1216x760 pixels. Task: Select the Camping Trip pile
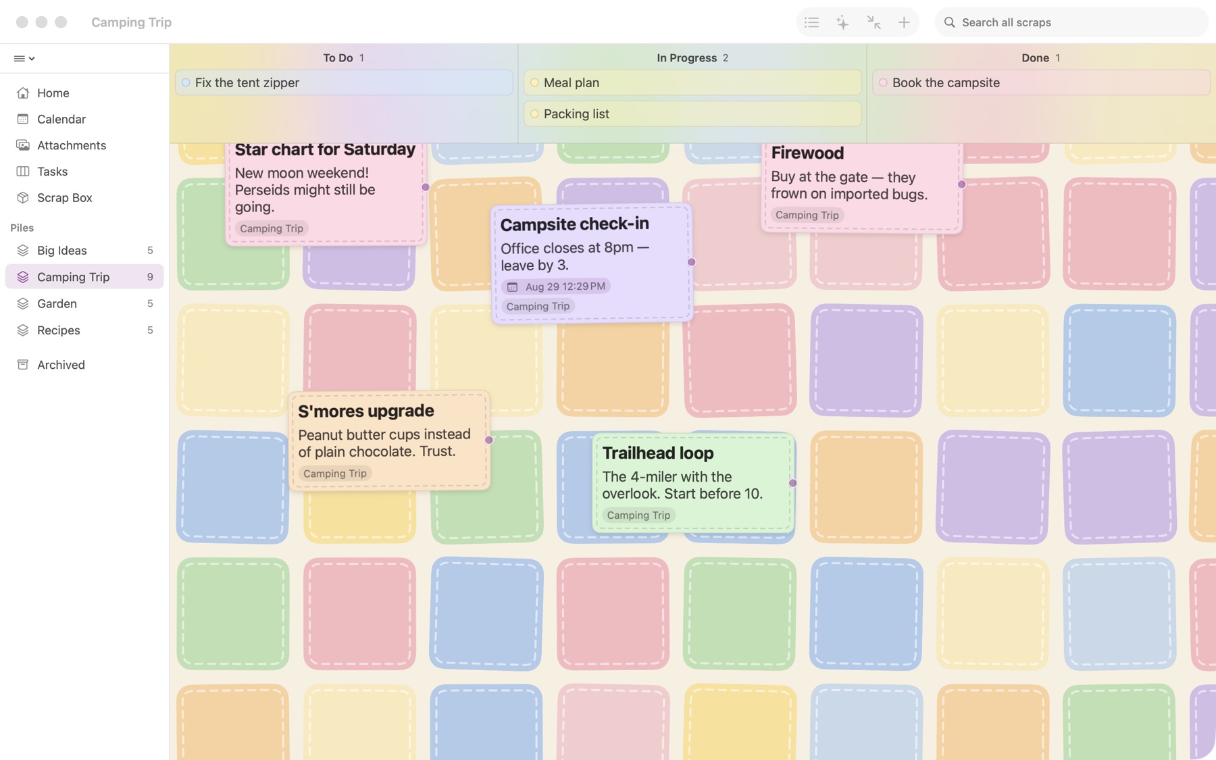pyautogui.click(x=84, y=277)
